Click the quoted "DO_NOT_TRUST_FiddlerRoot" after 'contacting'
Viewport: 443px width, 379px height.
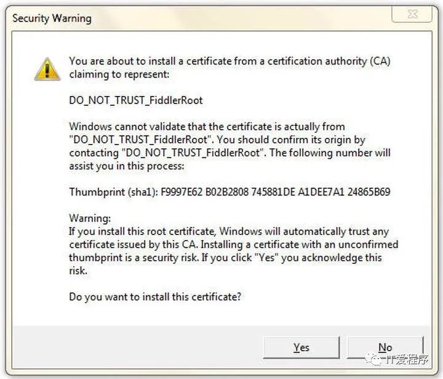coord(194,153)
